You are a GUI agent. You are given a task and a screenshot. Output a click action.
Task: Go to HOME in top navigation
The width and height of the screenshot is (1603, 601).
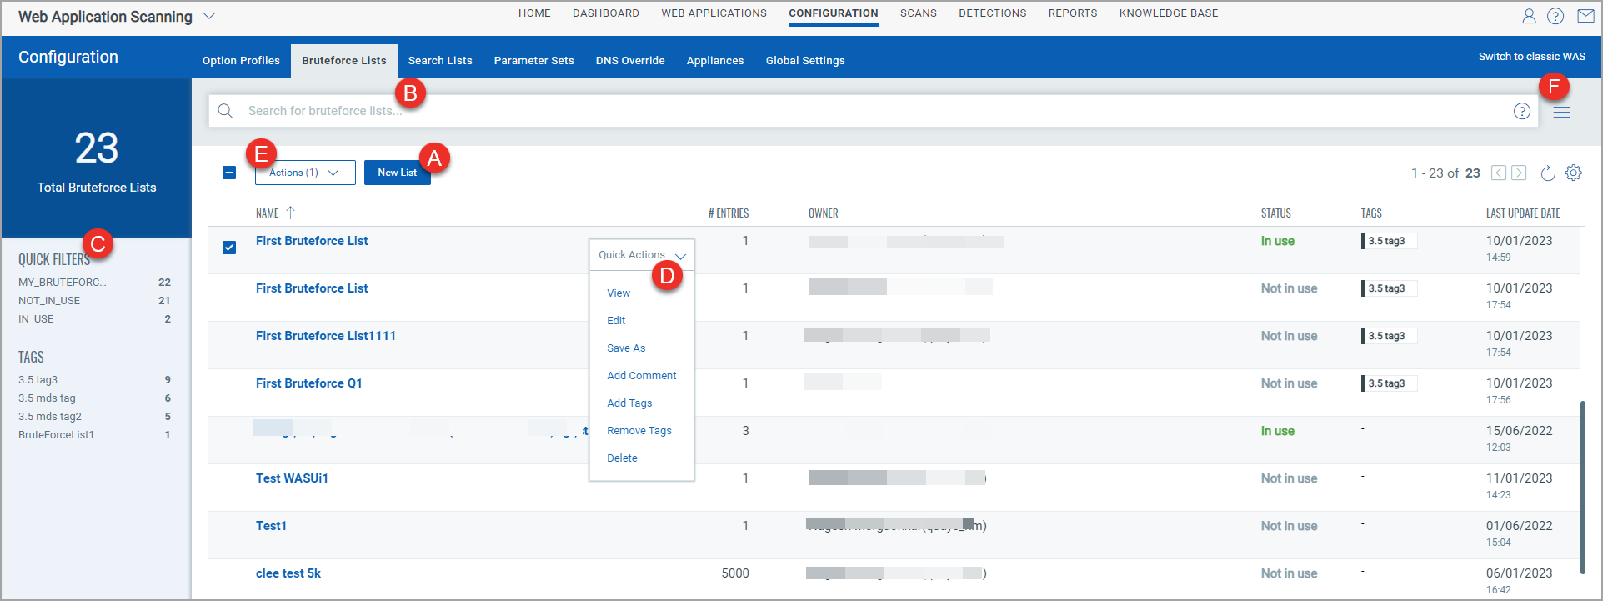(x=534, y=13)
